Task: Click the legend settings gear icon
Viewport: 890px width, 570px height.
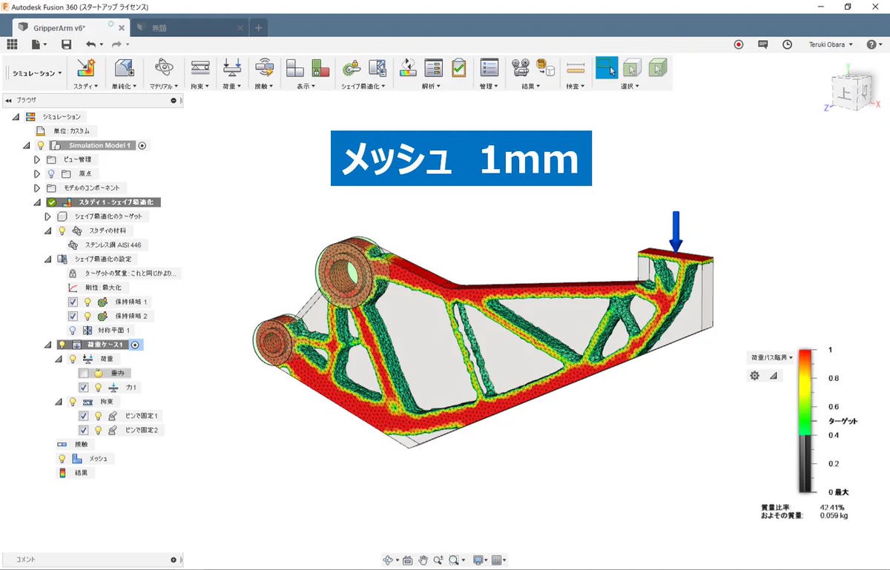Action: (754, 376)
